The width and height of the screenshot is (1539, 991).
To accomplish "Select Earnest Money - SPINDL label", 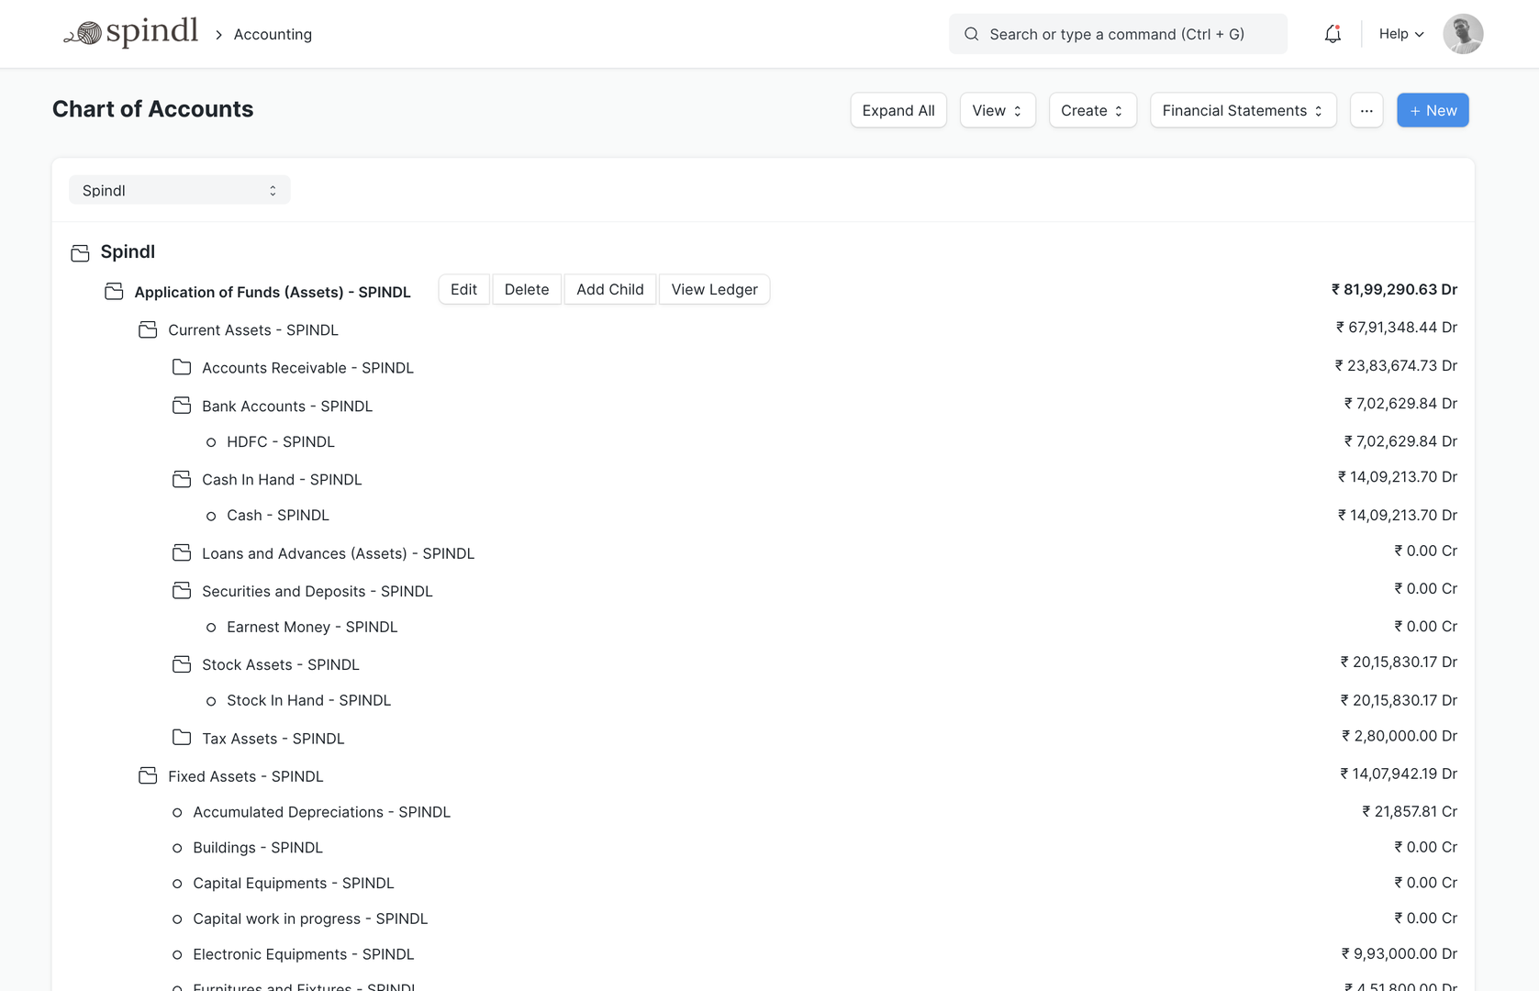I will pyautogui.click(x=312, y=628).
